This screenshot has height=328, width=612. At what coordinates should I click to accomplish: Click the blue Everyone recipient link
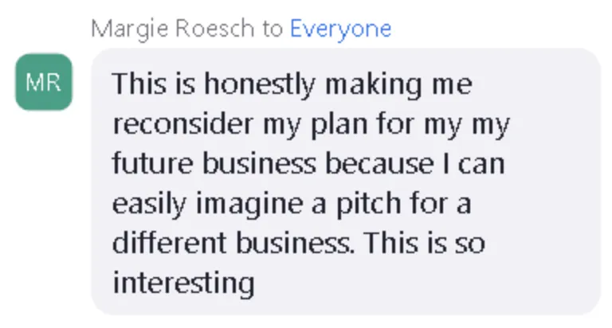point(340,29)
